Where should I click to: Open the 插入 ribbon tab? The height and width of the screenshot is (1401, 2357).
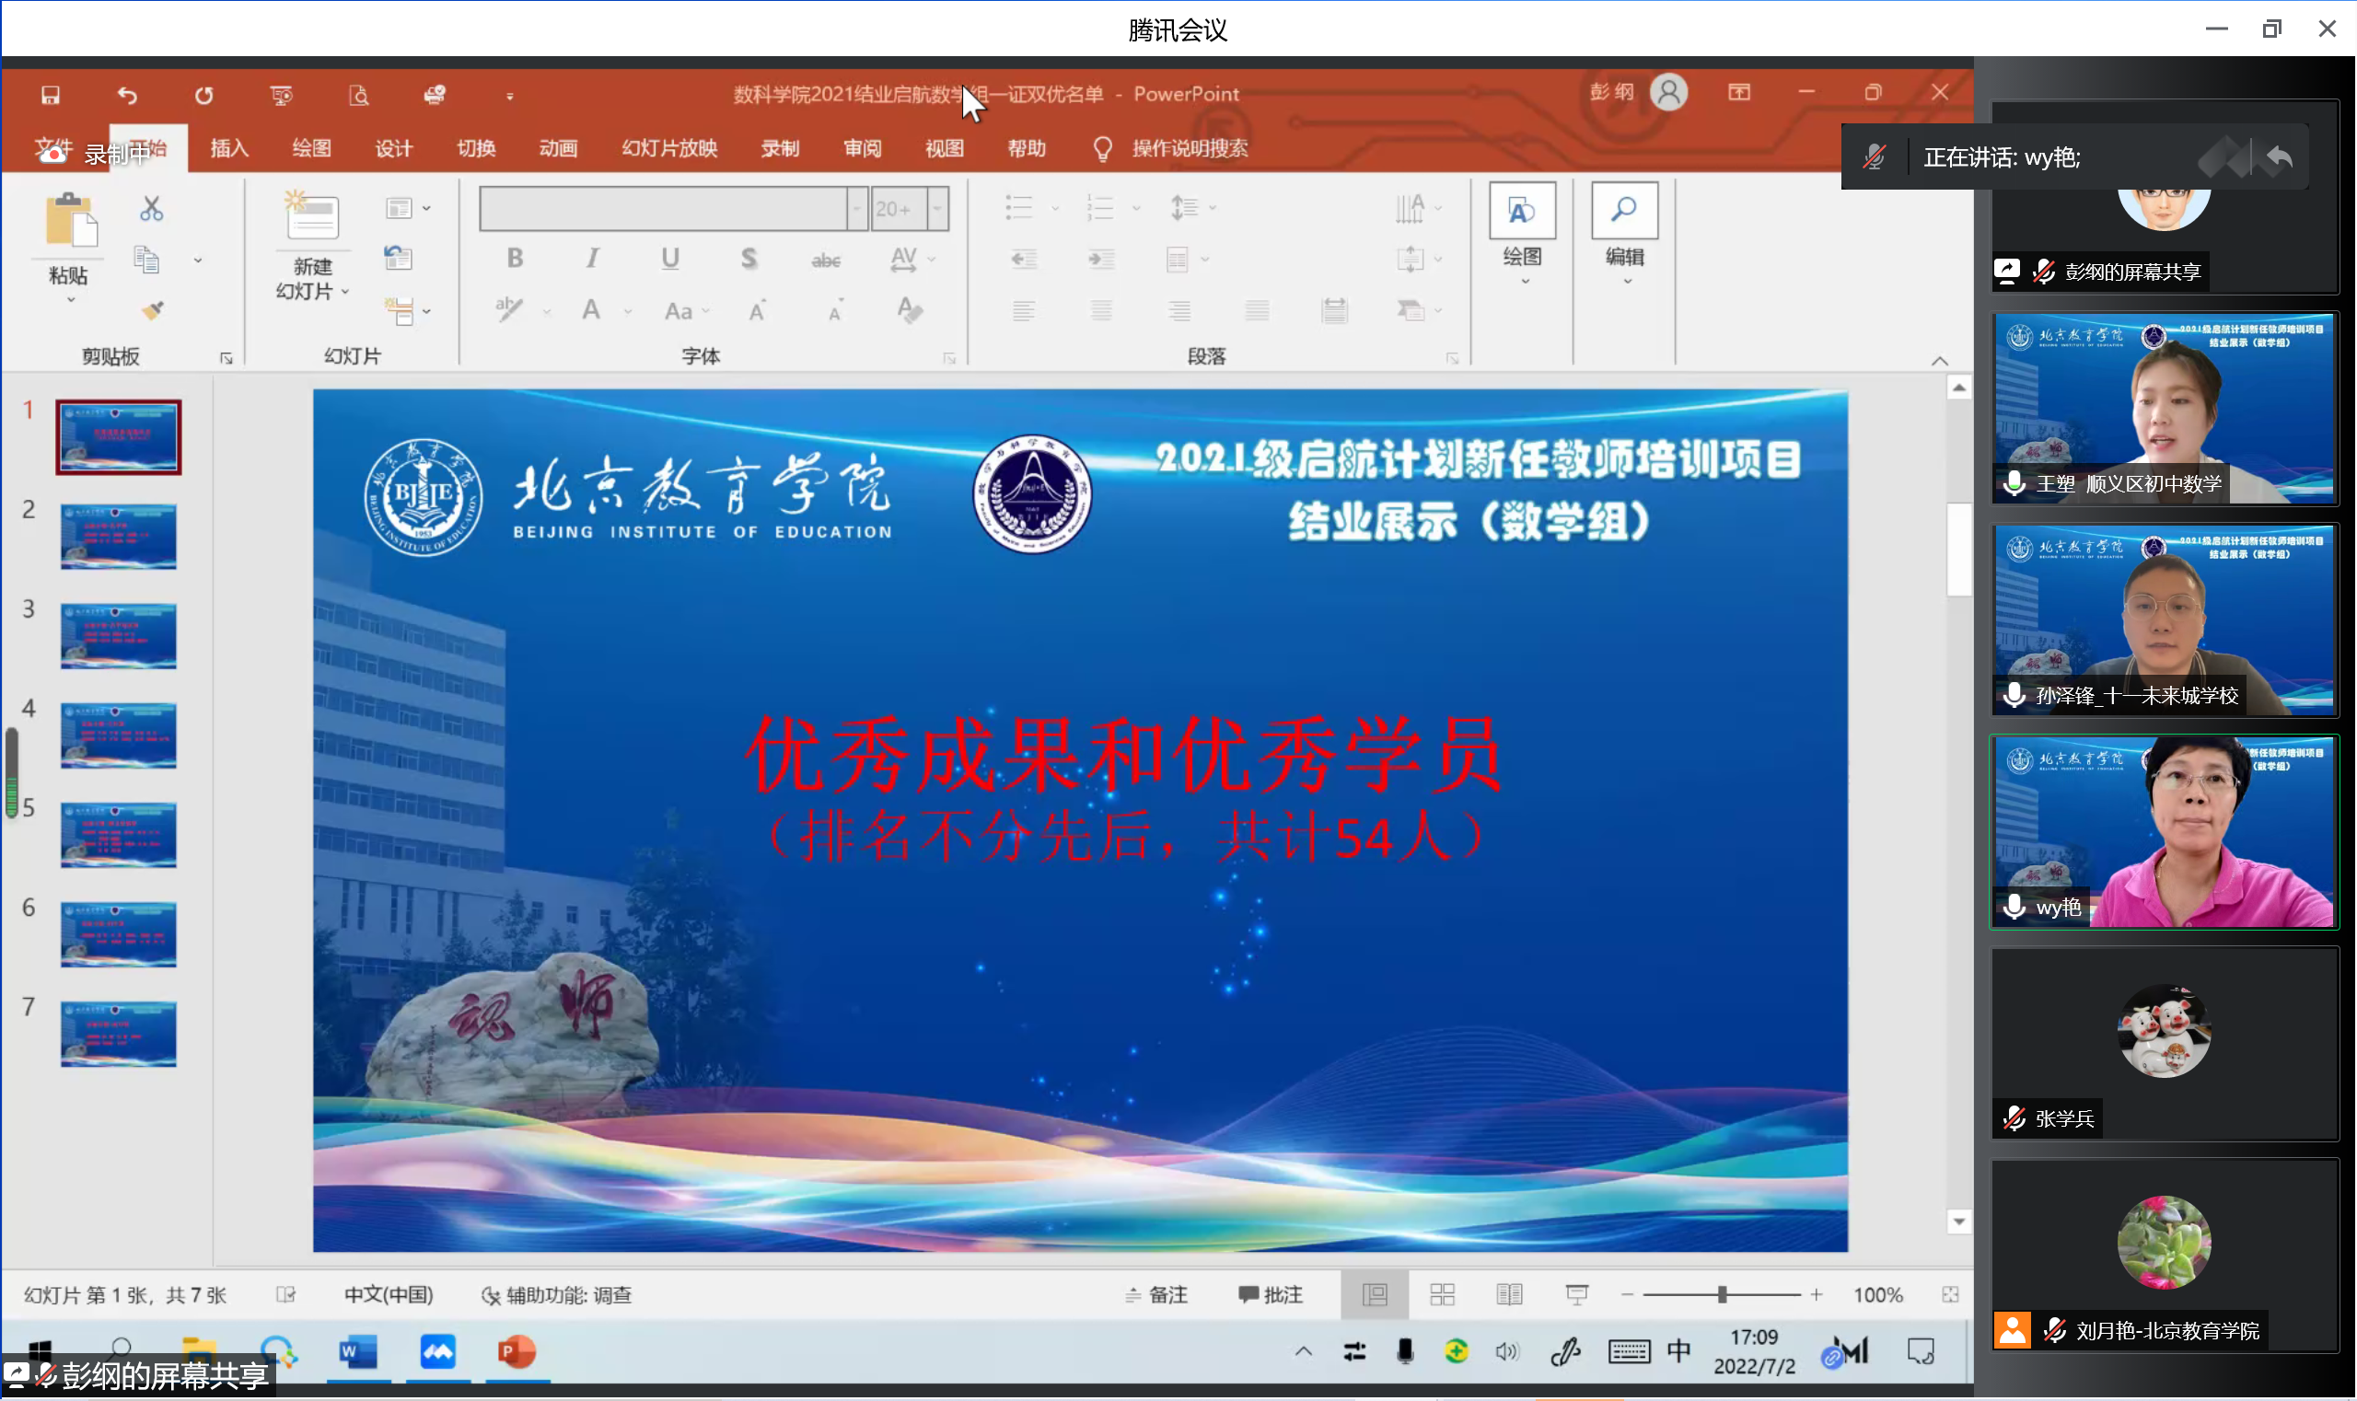(x=229, y=148)
